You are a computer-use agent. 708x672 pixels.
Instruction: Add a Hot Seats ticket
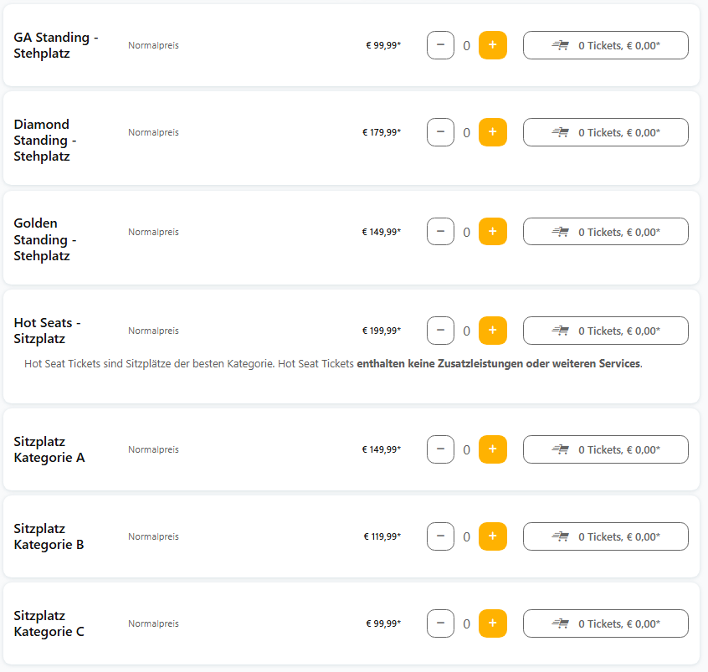[492, 331]
